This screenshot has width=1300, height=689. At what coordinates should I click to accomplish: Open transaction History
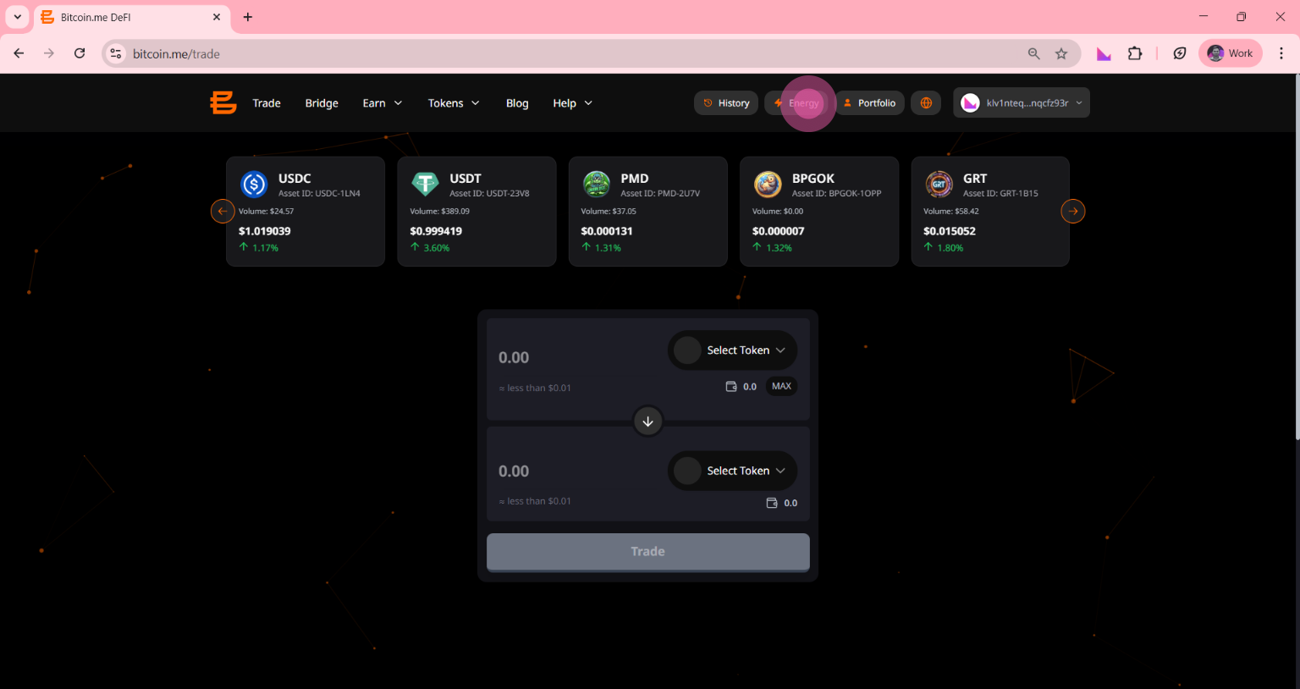point(726,103)
